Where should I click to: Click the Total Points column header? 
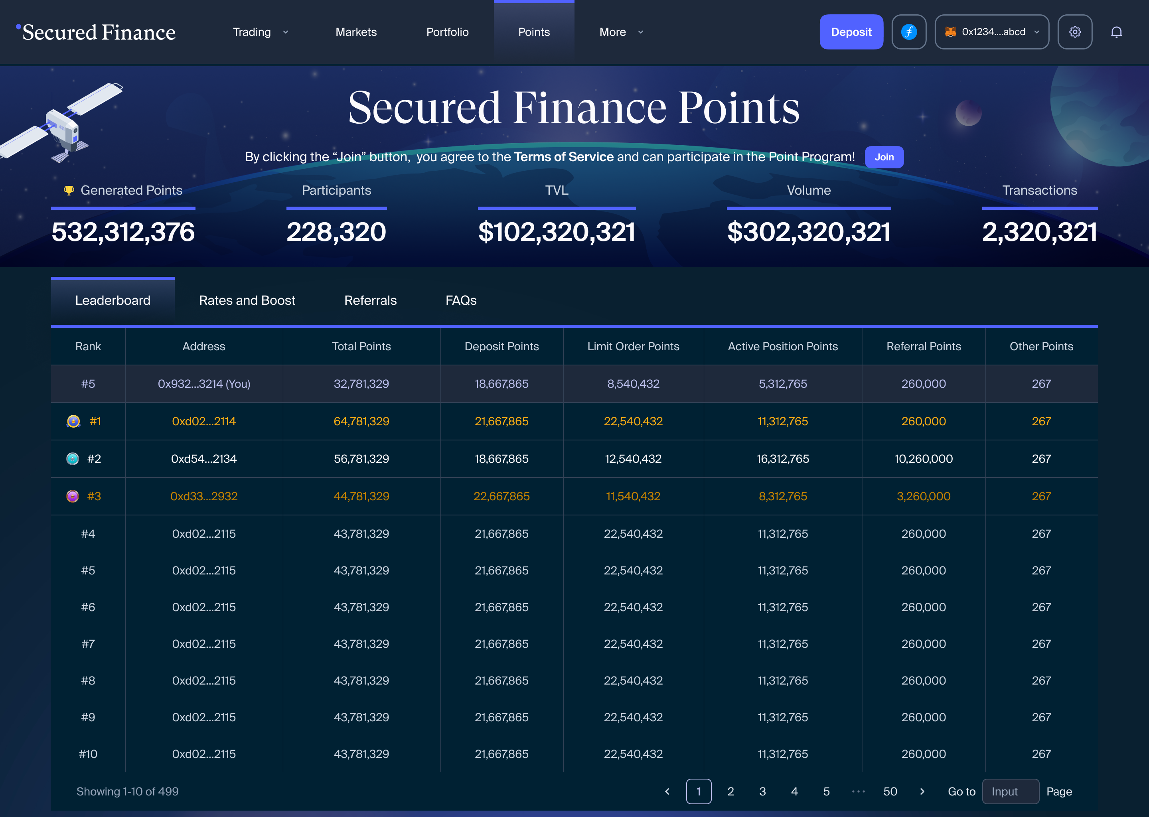pos(361,346)
